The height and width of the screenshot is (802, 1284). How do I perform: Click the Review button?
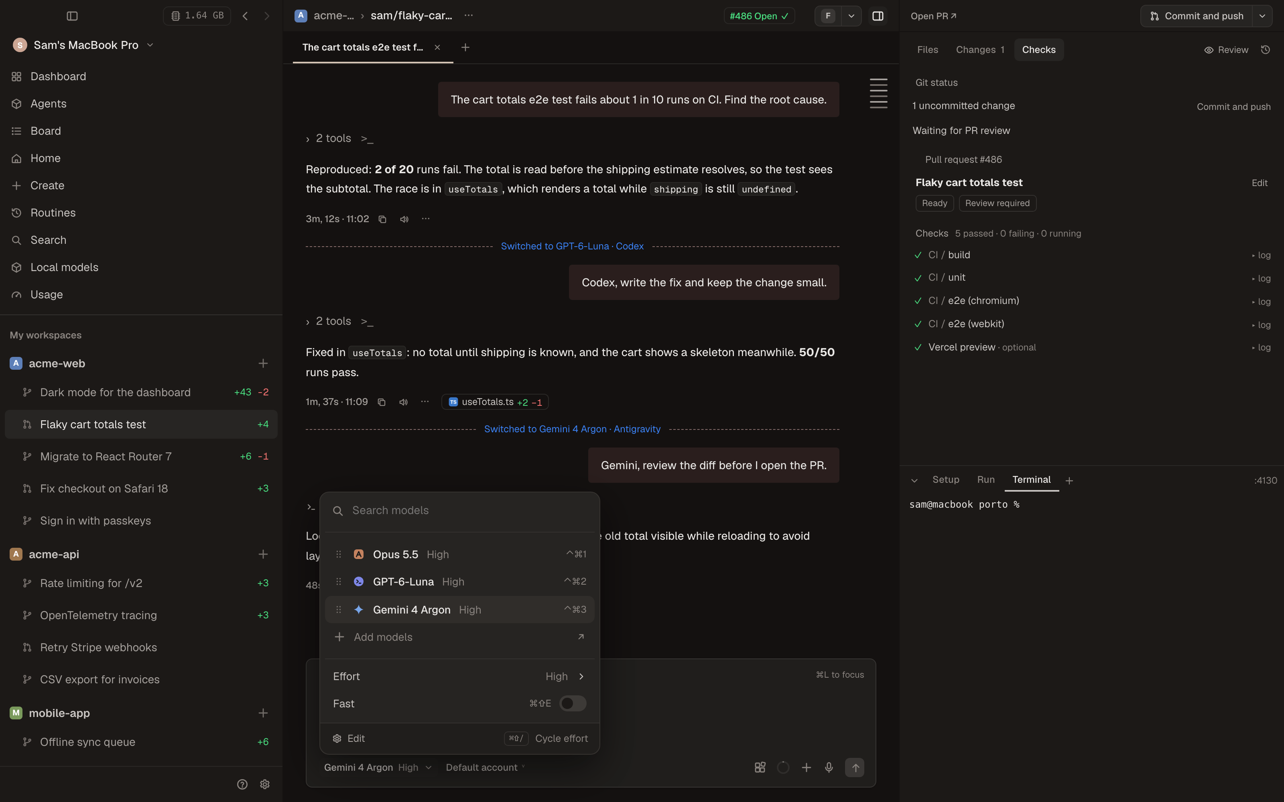click(x=1226, y=50)
